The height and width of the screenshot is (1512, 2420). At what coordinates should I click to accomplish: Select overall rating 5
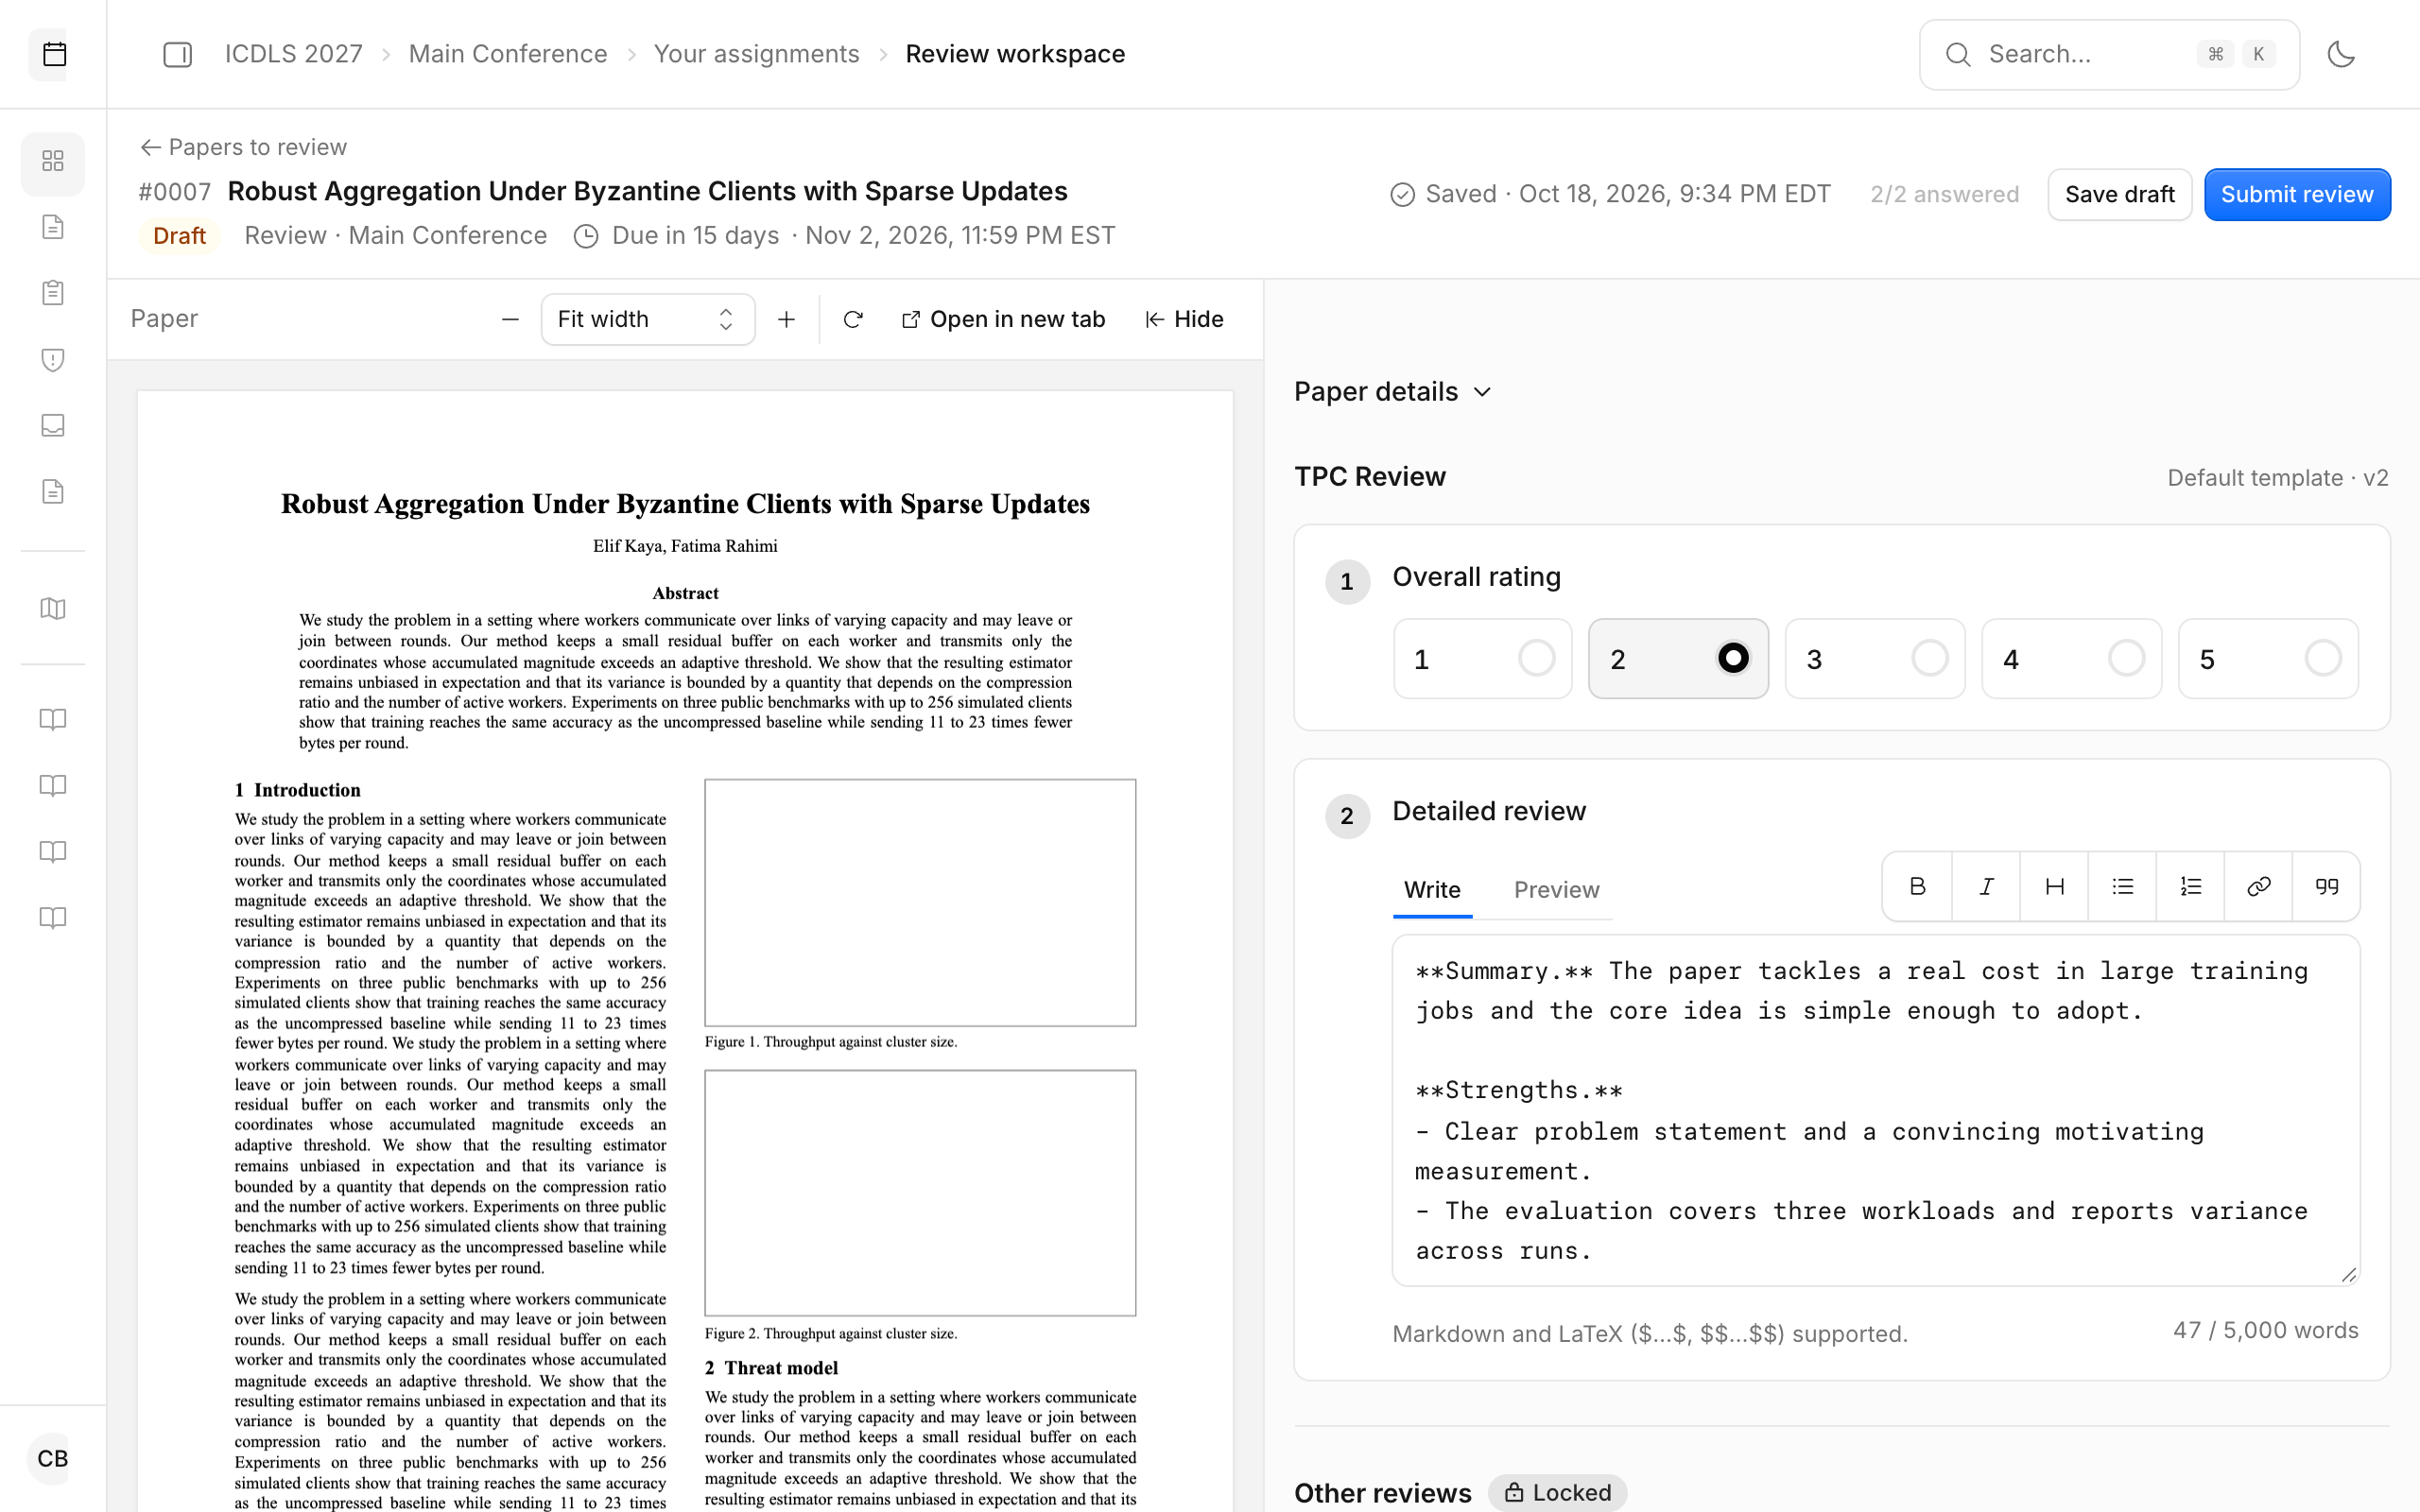coord(2268,659)
